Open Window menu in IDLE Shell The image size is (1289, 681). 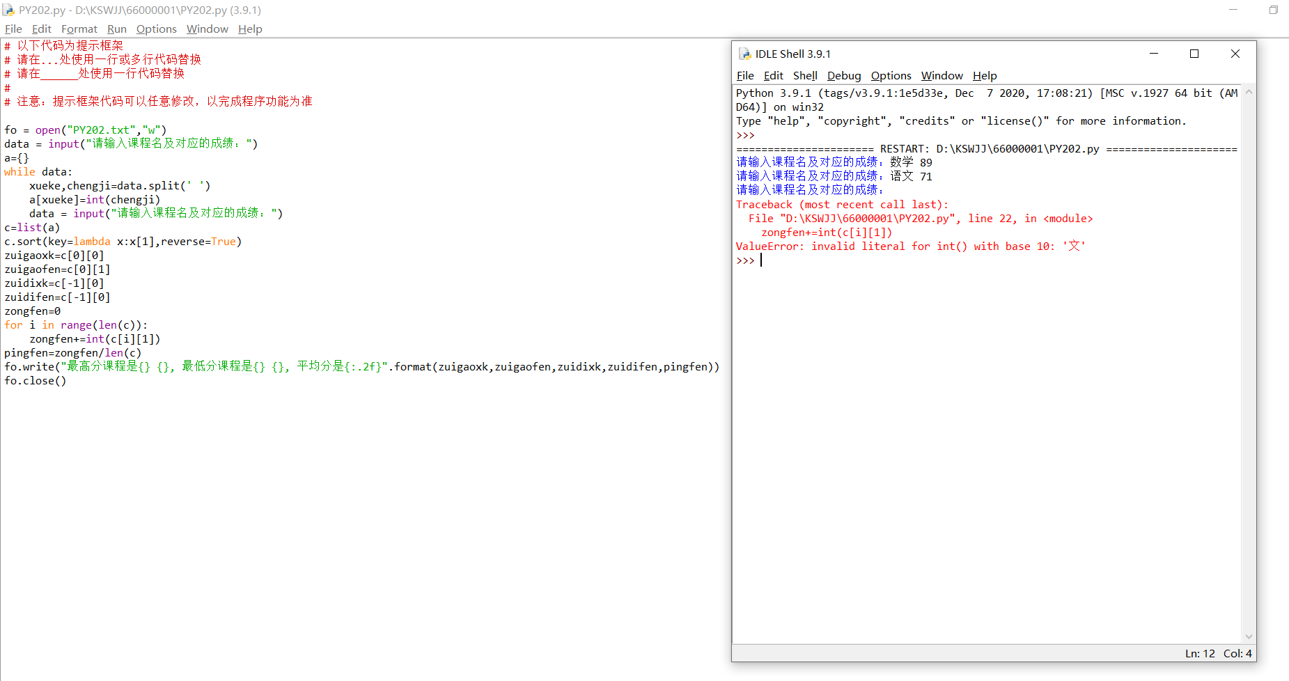pyautogui.click(x=942, y=75)
